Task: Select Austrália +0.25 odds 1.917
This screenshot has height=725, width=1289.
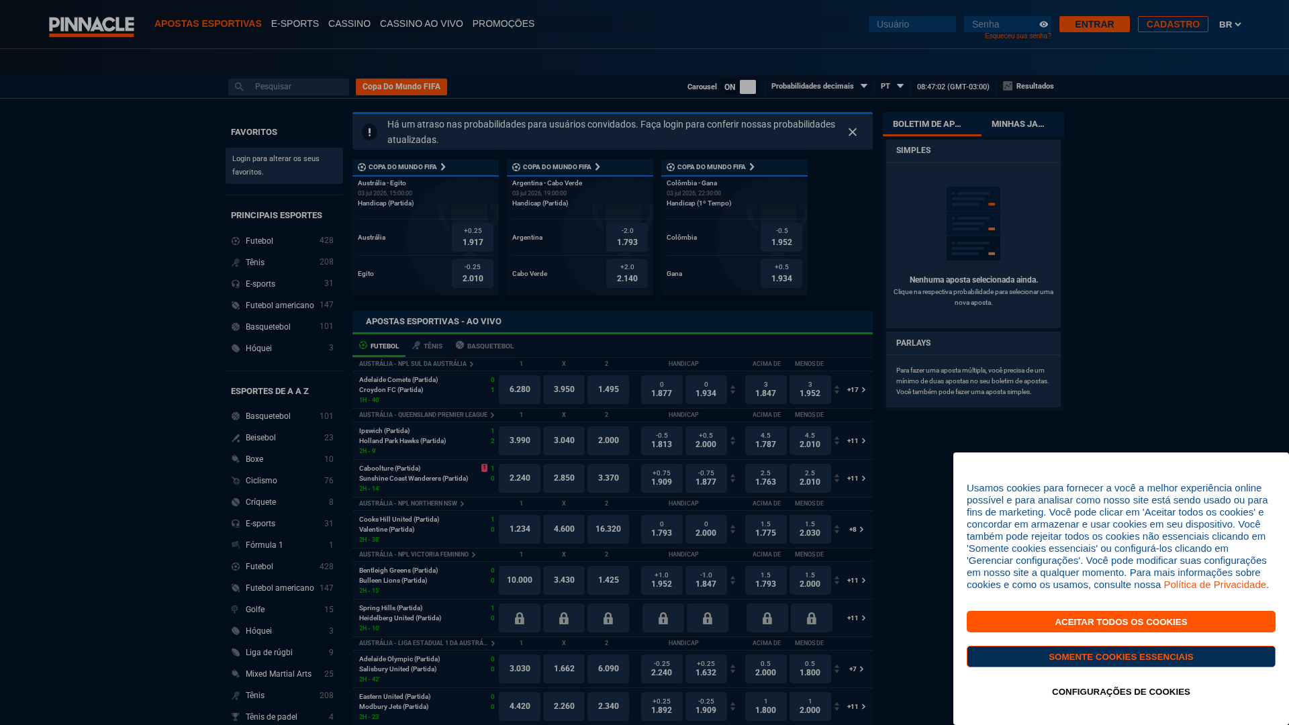Action: pyautogui.click(x=473, y=237)
